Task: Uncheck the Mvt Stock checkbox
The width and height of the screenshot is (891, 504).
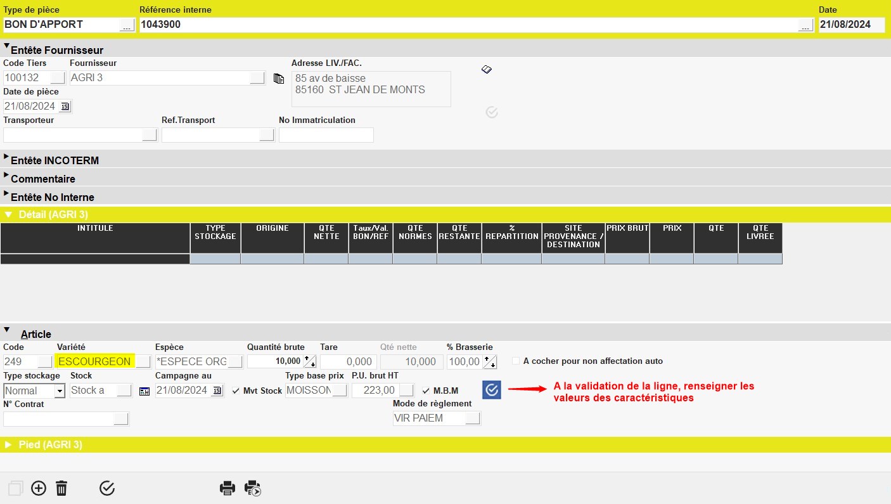Action: pyautogui.click(x=236, y=391)
